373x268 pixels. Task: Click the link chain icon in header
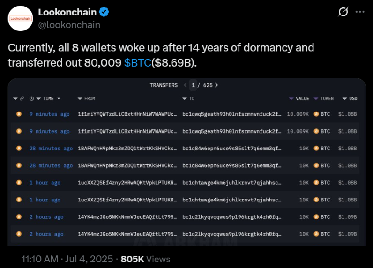[x=22, y=98]
